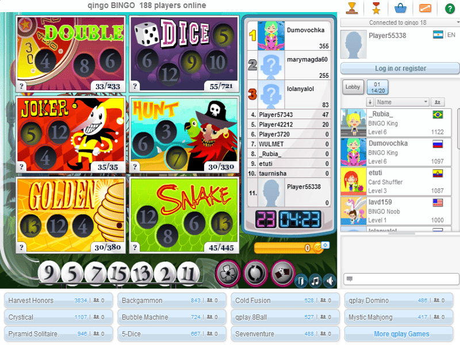Open the shopping basket store icon
Screen dimensions: 460x345
coord(400,8)
